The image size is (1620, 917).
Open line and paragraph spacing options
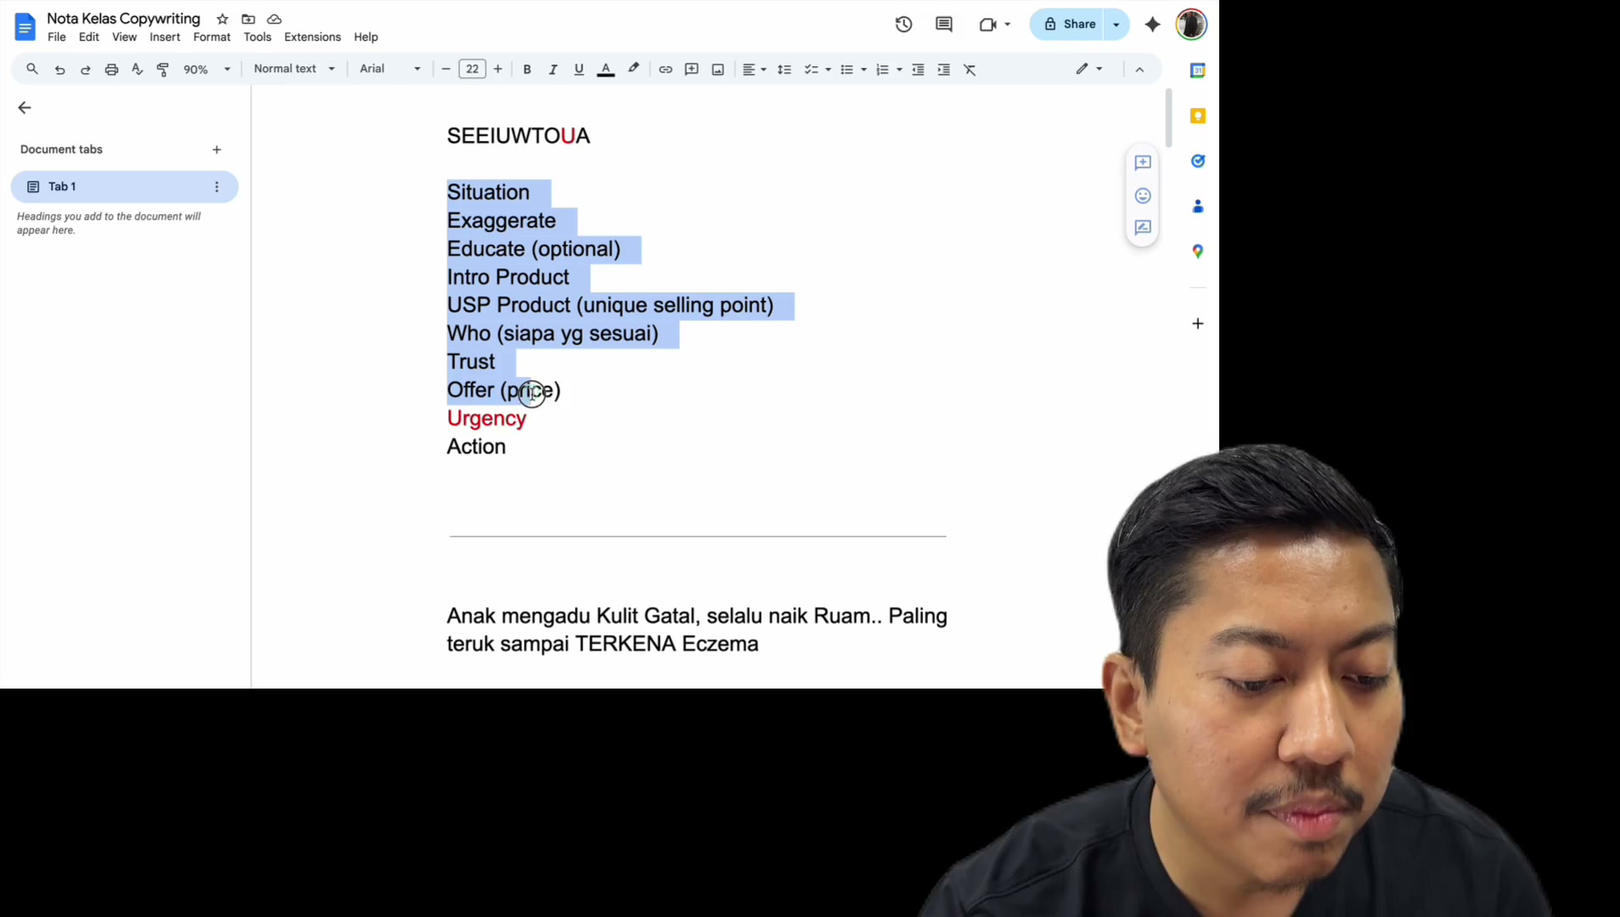785,70
